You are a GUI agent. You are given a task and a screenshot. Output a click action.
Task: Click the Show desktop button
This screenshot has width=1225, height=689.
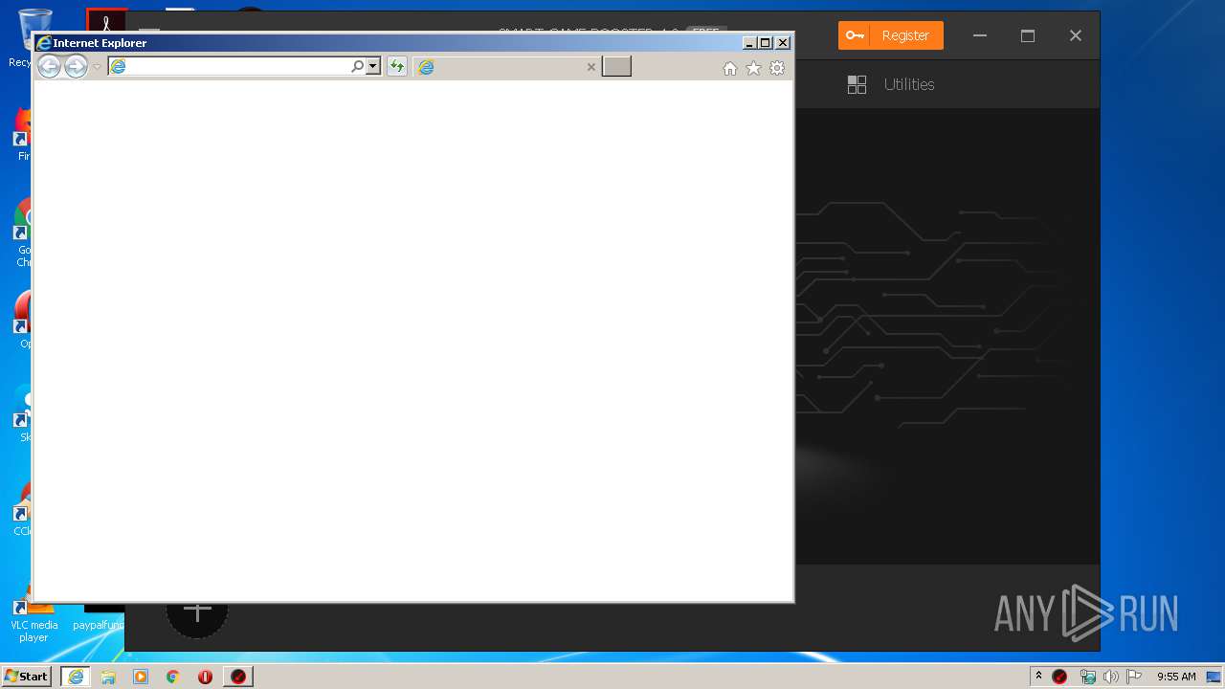pyautogui.click(x=1214, y=677)
